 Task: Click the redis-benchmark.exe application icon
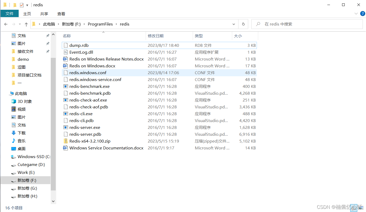[x=66, y=86]
